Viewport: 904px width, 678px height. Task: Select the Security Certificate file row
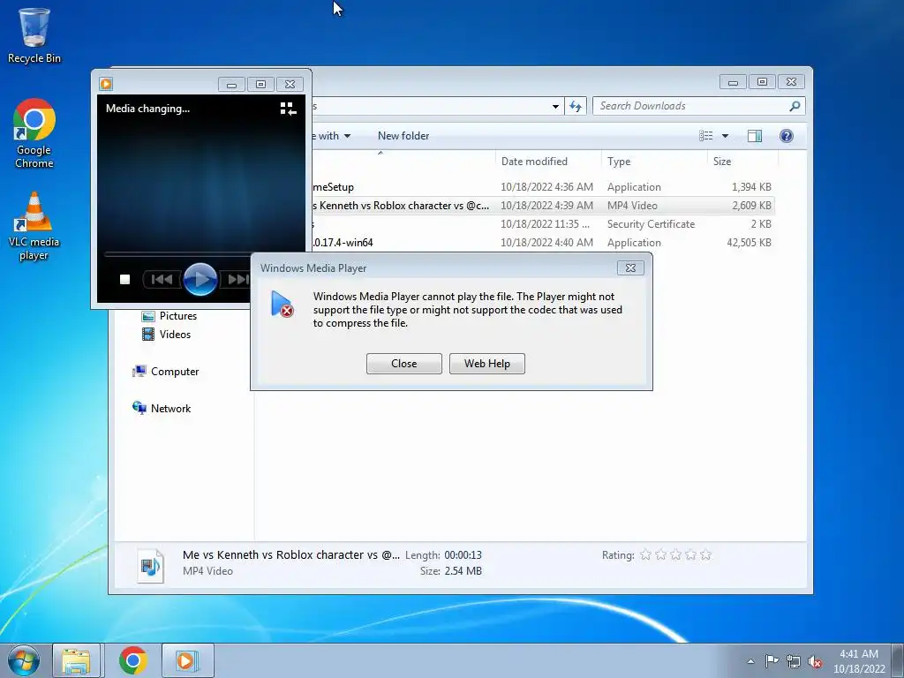[x=542, y=223]
